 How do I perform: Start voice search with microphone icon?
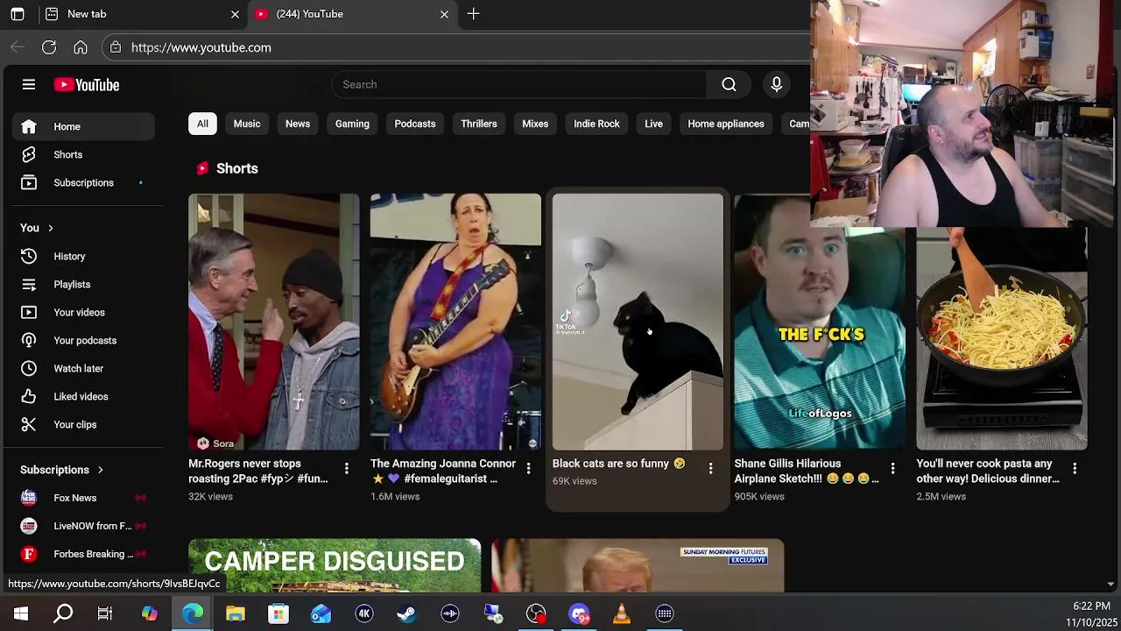[x=776, y=84]
